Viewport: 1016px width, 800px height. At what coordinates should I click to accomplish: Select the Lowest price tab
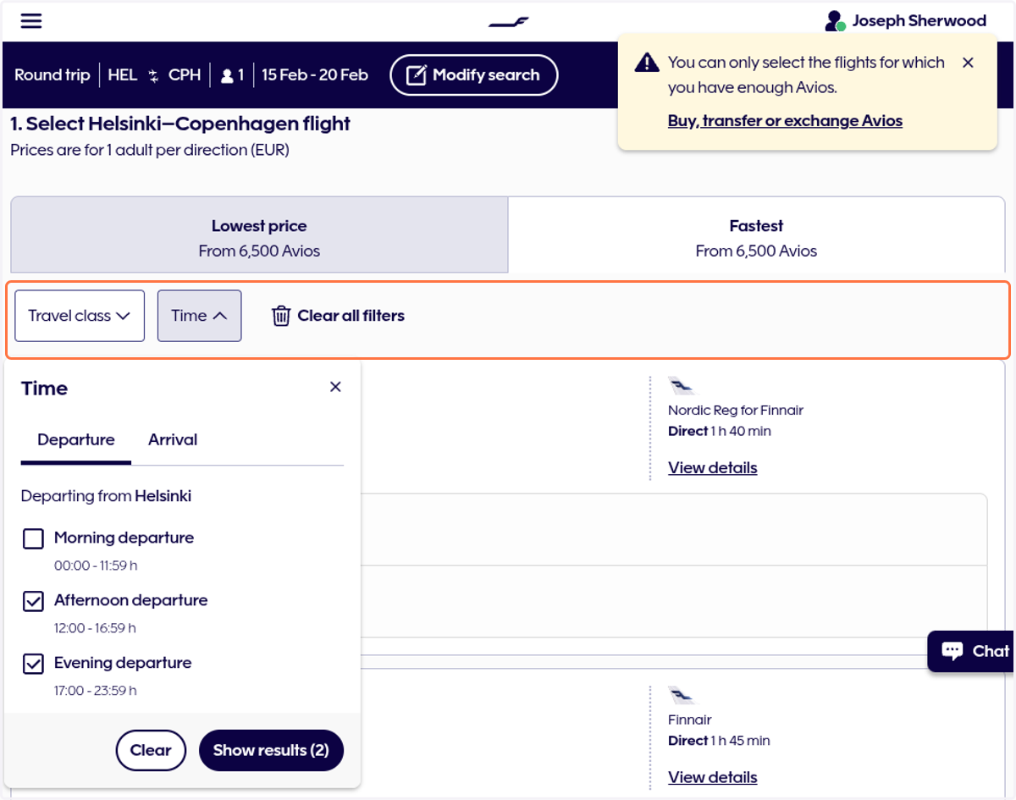point(259,234)
